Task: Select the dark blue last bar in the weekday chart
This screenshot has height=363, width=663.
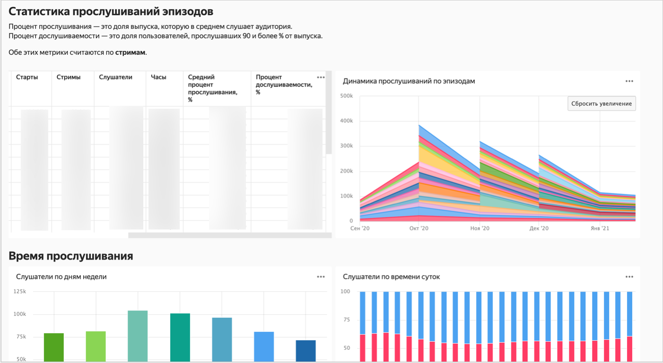Action: tap(305, 351)
